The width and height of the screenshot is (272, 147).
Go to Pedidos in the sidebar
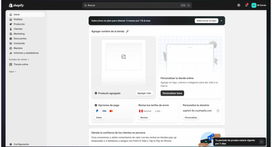click(18, 19)
